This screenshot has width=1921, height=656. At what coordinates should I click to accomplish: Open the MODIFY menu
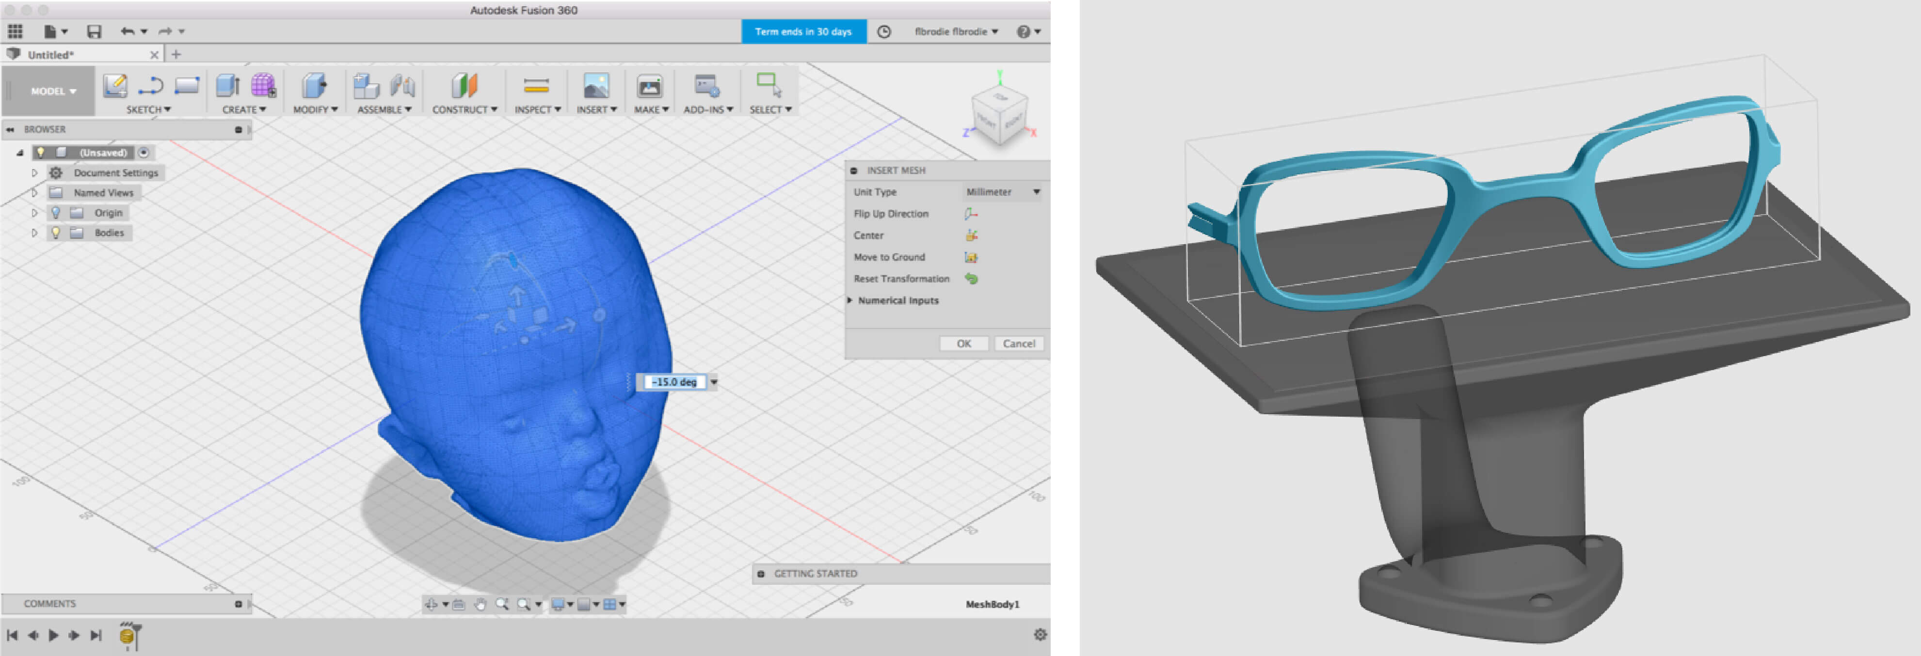315,109
